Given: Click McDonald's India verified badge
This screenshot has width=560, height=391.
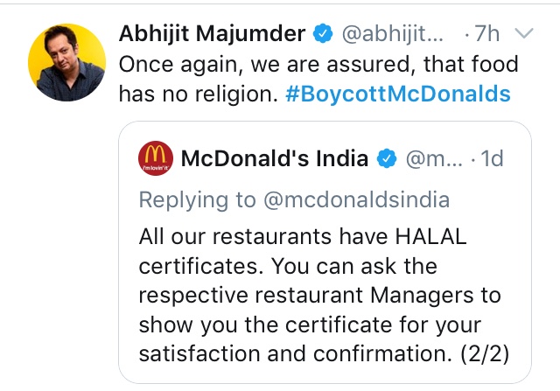Looking at the screenshot, I should click(x=386, y=159).
